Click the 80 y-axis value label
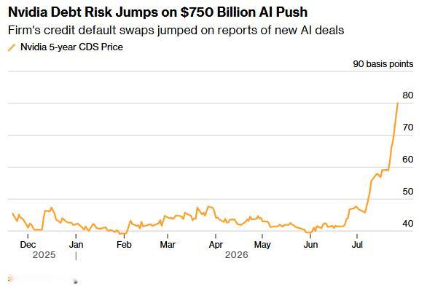Screen dimensions: 427x290 click(407, 95)
